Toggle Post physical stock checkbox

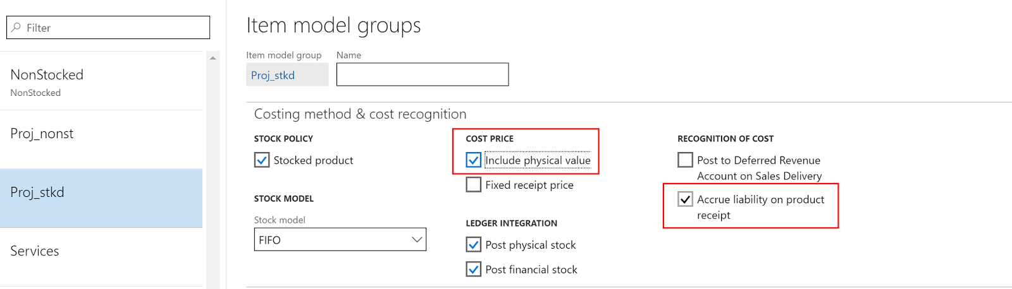(x=474, y=245)
